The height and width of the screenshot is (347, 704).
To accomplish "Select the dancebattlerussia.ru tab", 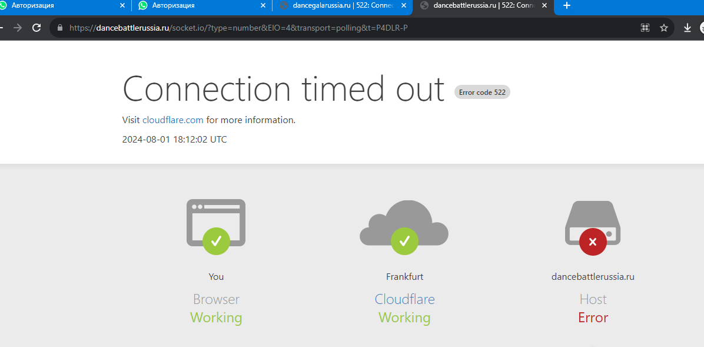I will 483,5.
